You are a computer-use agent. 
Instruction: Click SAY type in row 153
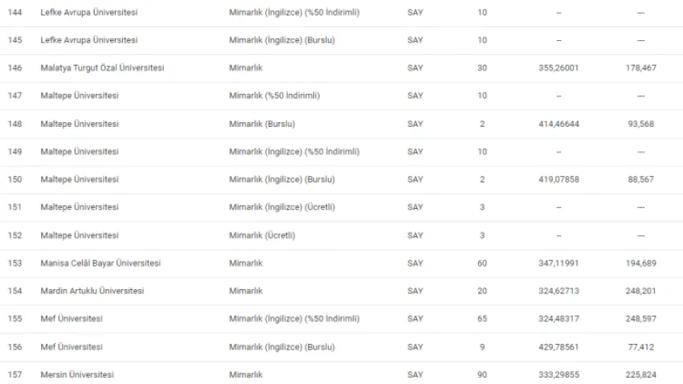coord(415,263)
